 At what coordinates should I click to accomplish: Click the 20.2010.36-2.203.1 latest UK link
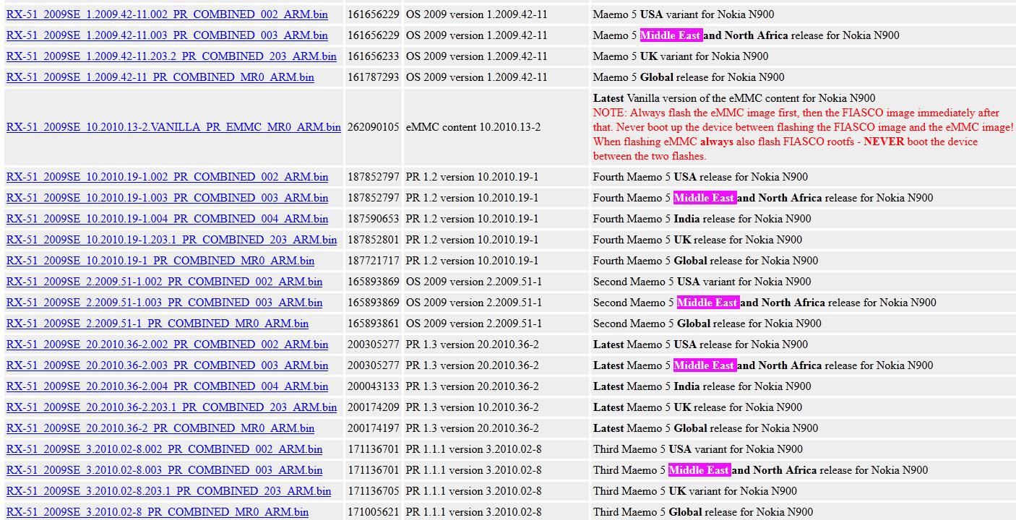[171, 407]
